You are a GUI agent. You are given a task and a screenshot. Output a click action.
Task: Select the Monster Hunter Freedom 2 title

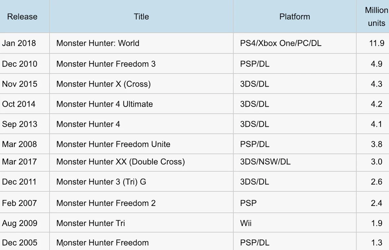click(x=106, y=203)
